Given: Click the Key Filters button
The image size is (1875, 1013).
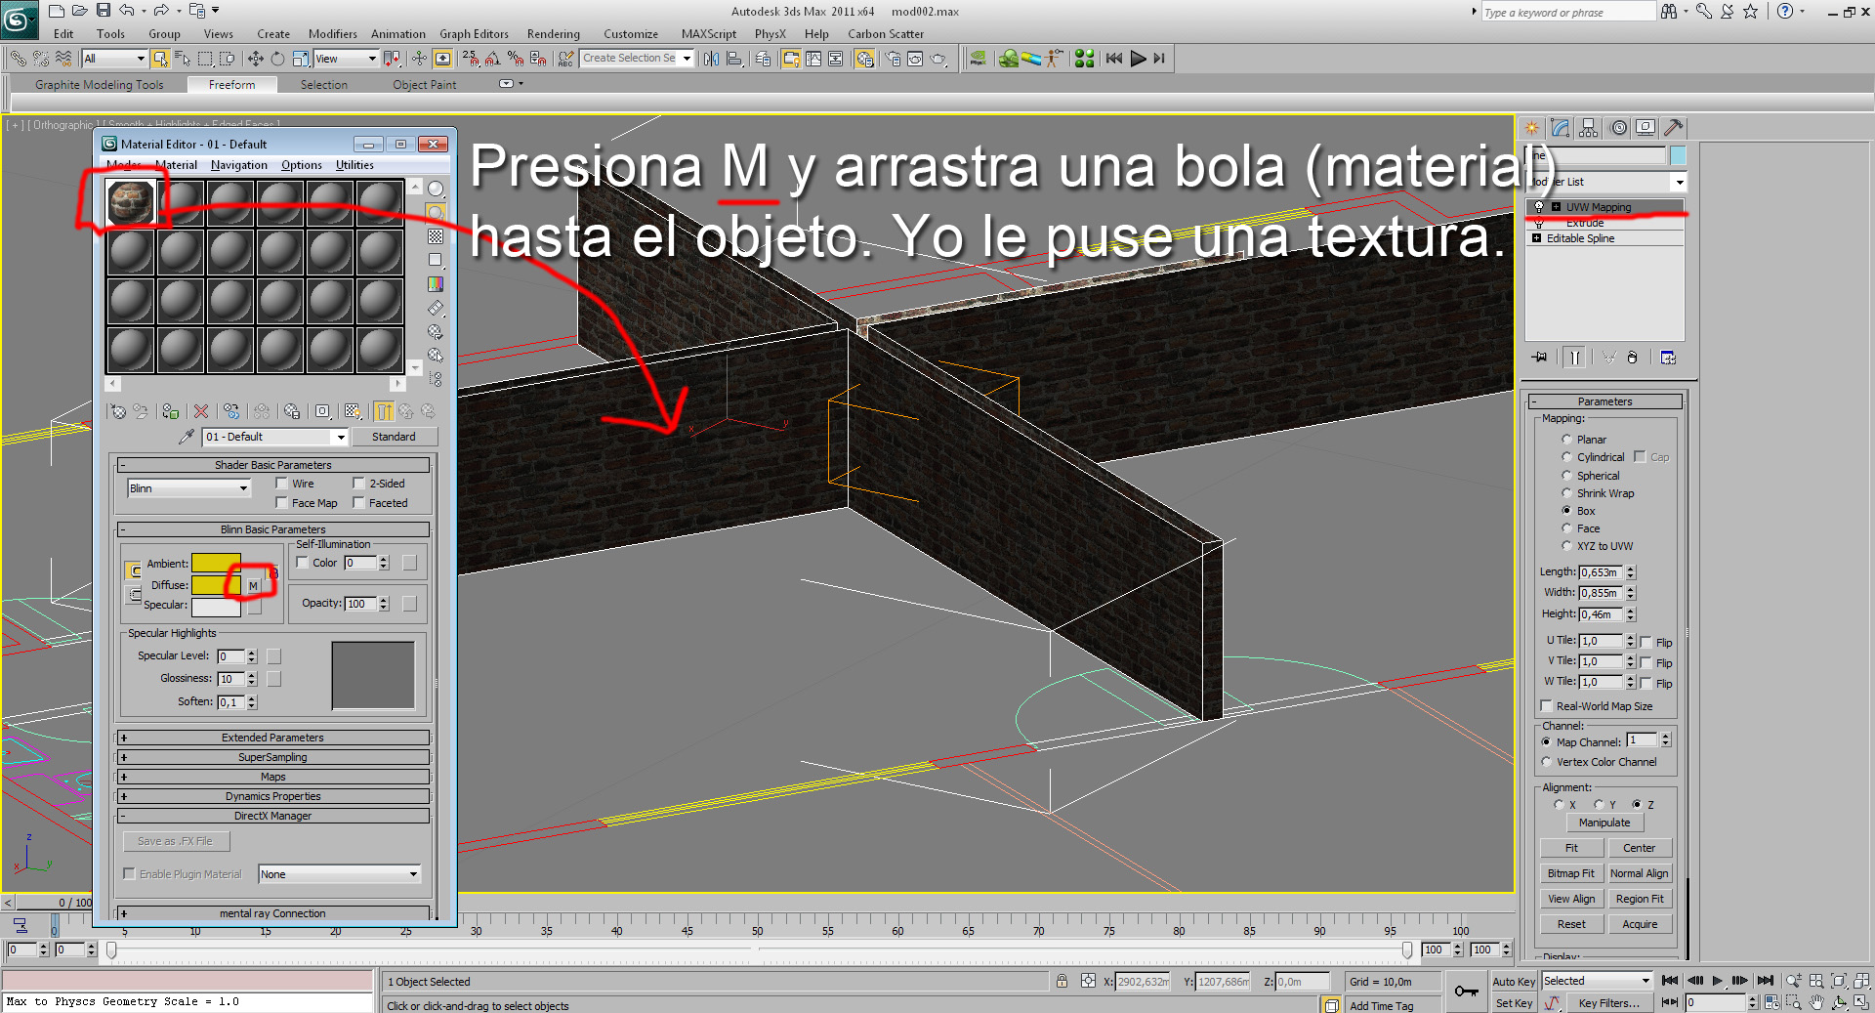Looking at the screenshot, I should tap(1609, 1003).
